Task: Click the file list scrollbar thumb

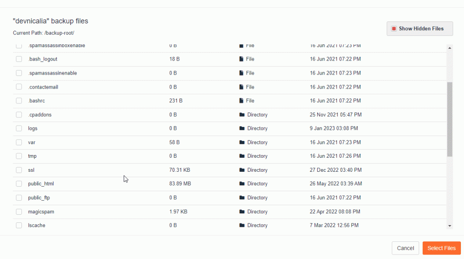Action: (x=449, y=119)
